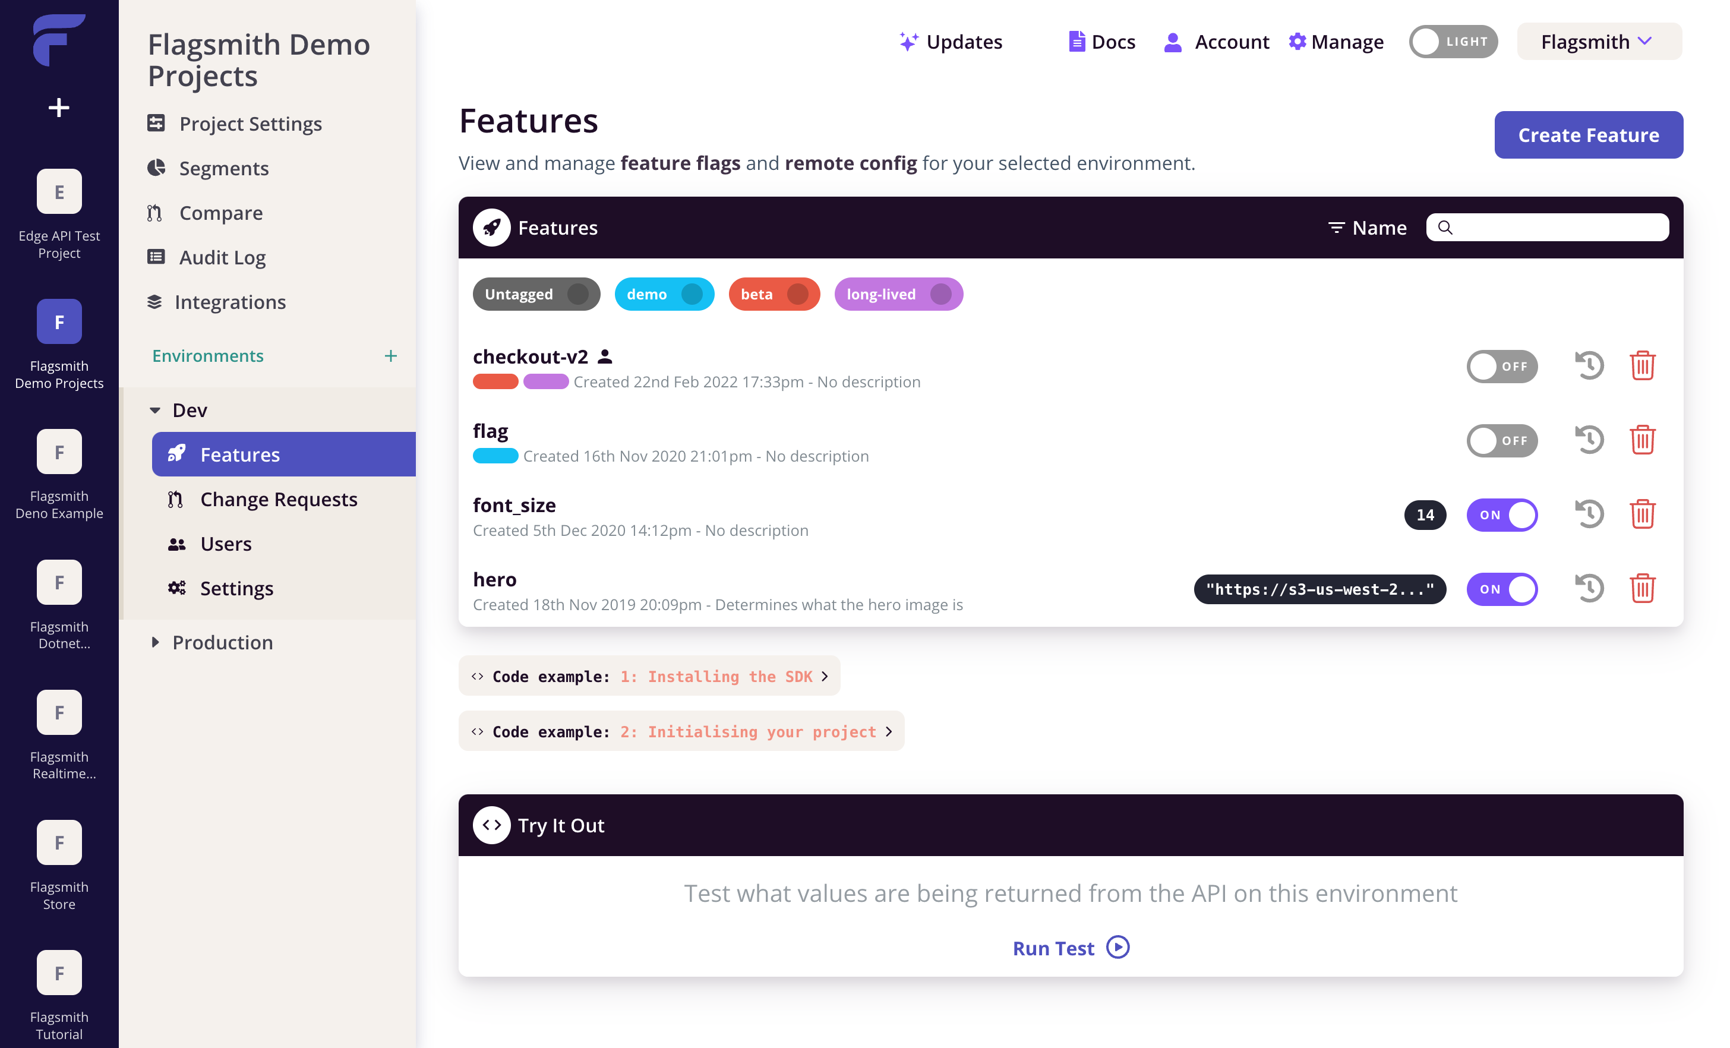Screen dimensions: 1730x1048
Task: Toggle the font_size feature flag ON
Action: point(1501,514)
